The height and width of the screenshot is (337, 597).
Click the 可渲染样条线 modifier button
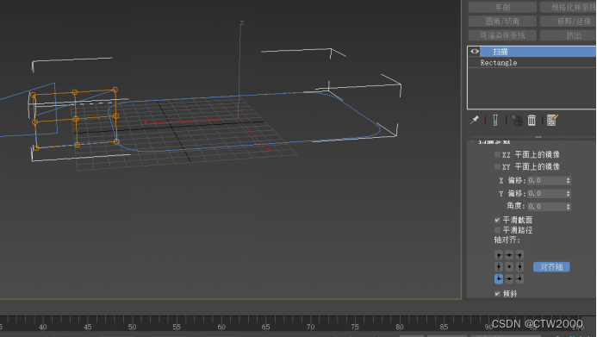(x=502, y=35)
